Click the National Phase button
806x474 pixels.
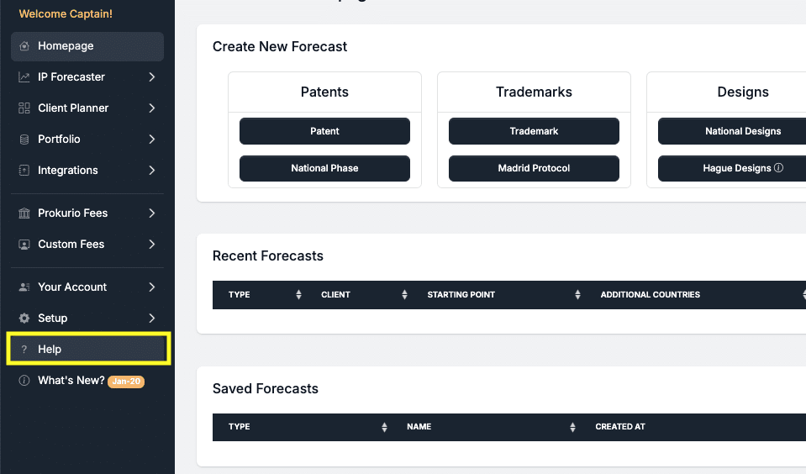pyautogui.click(x=324, y=168)
